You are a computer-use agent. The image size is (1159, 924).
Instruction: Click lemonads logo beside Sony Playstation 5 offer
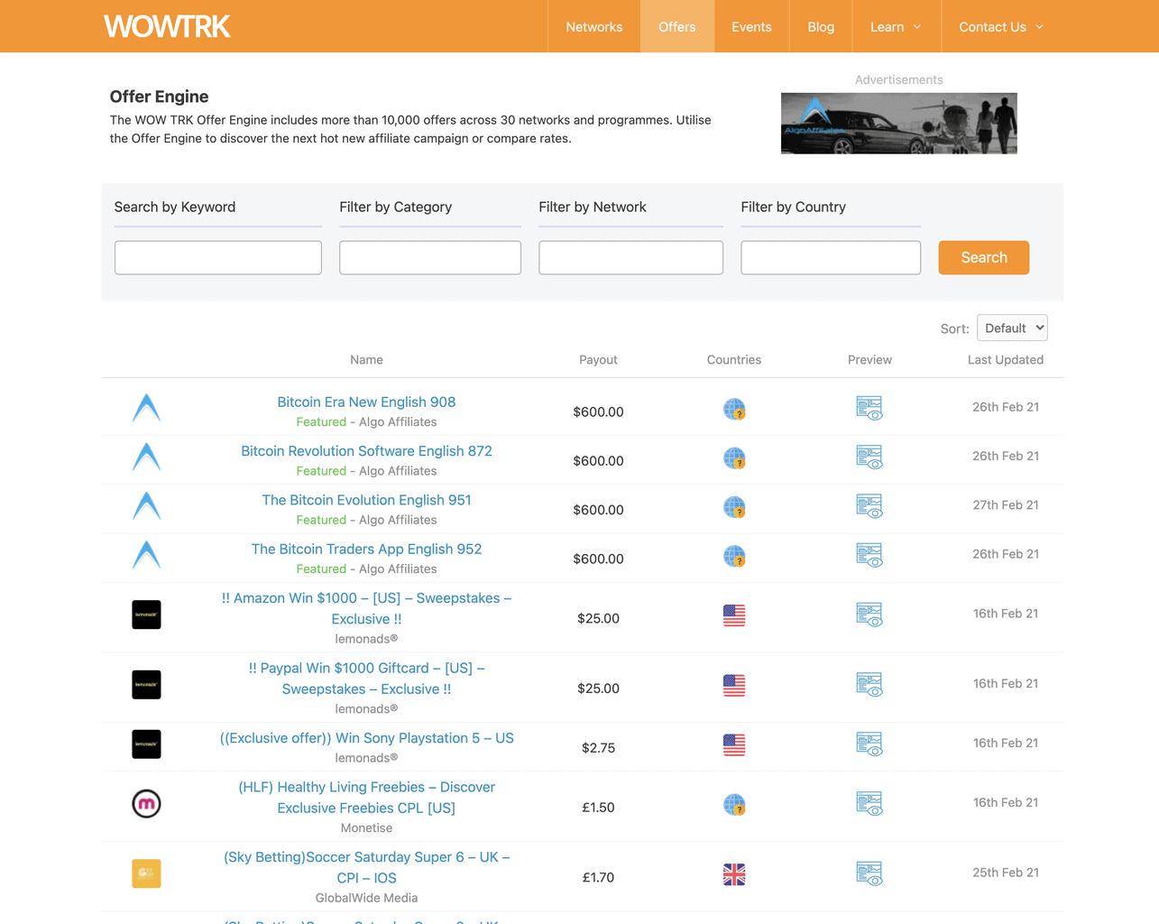tap(146, 744)
